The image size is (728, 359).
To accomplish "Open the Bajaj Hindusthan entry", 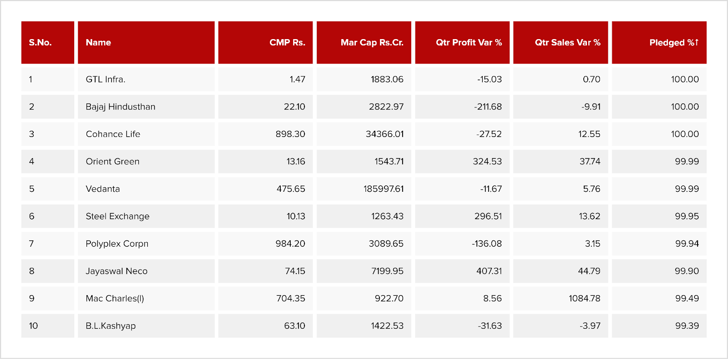I will click(x=121, y=107).
